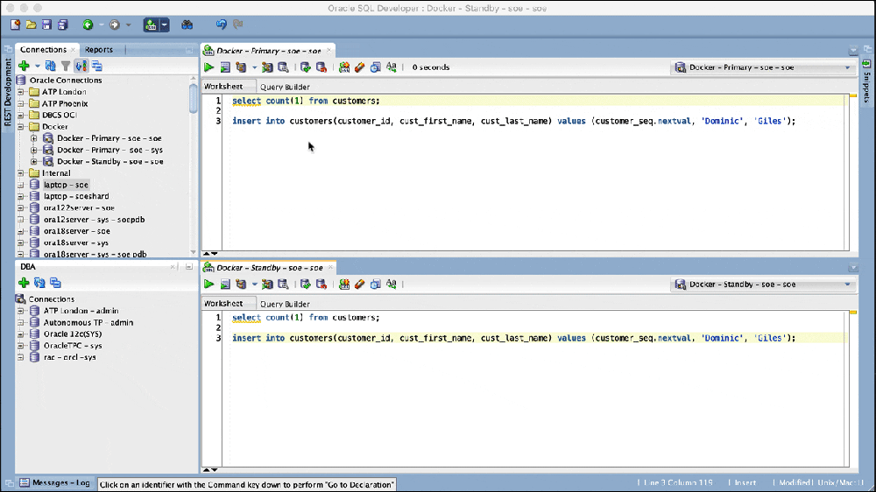Run Statement in Standby worksheet
The height and width of the screenshot is (492, 876).
pos(209,285)
